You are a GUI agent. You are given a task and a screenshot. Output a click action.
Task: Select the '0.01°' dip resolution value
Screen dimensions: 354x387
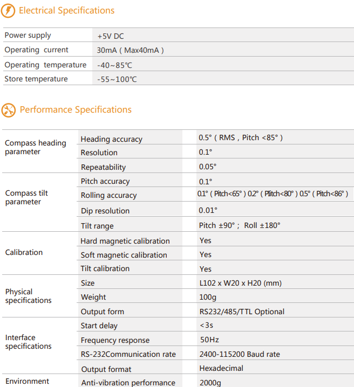[208, 210]
